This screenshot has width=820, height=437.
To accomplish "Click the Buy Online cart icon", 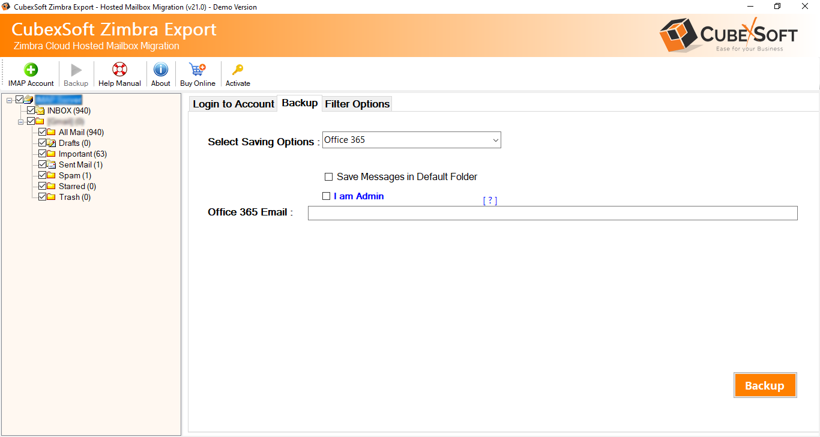I will click(197, 70).
